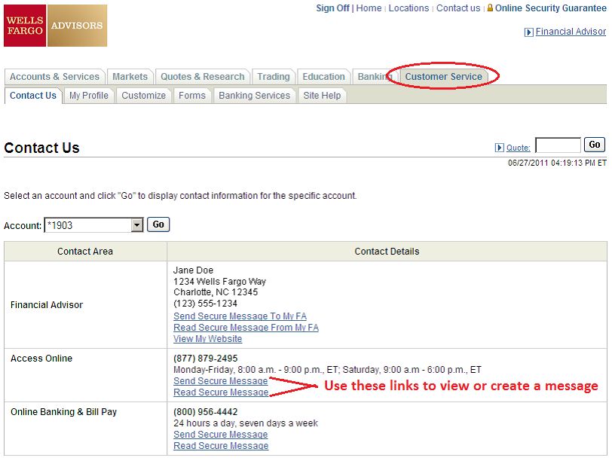612x461 pixels.
Task: Click the Locations link
Action: (409, 8)
